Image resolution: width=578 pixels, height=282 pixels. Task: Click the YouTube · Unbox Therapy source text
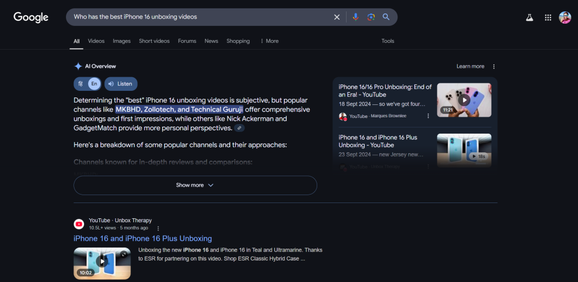point(120,220)
